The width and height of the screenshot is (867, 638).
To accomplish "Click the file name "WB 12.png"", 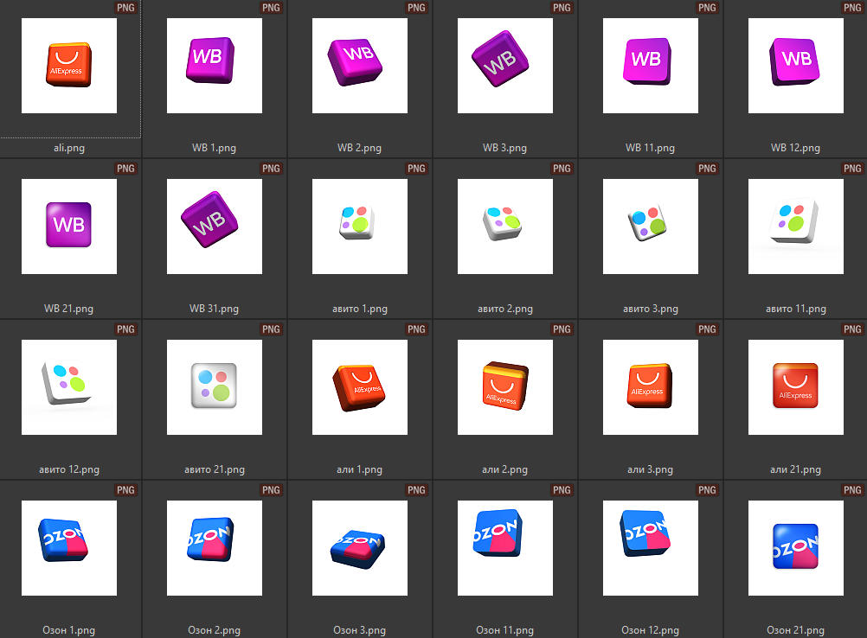I will [x=796, y=148].
